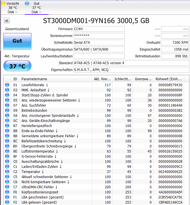Sort by the Akt. Wer... column header
The width and height of the screenshot is (190, 205).
(102, 79)
